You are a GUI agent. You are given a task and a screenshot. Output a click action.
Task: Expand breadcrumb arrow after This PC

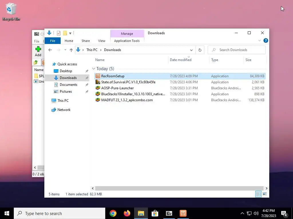(x=101, y=50)
